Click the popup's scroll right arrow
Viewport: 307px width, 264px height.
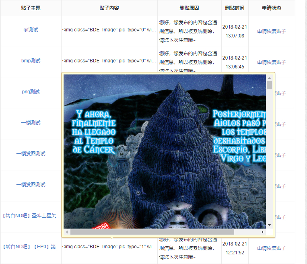[x=263, y=232]
